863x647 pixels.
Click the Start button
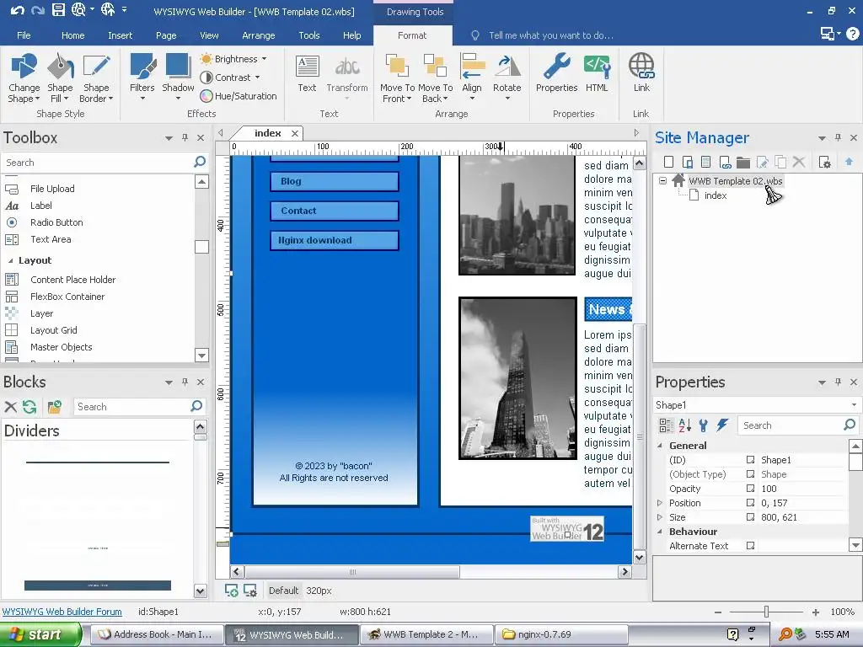[x=40, y=634]
